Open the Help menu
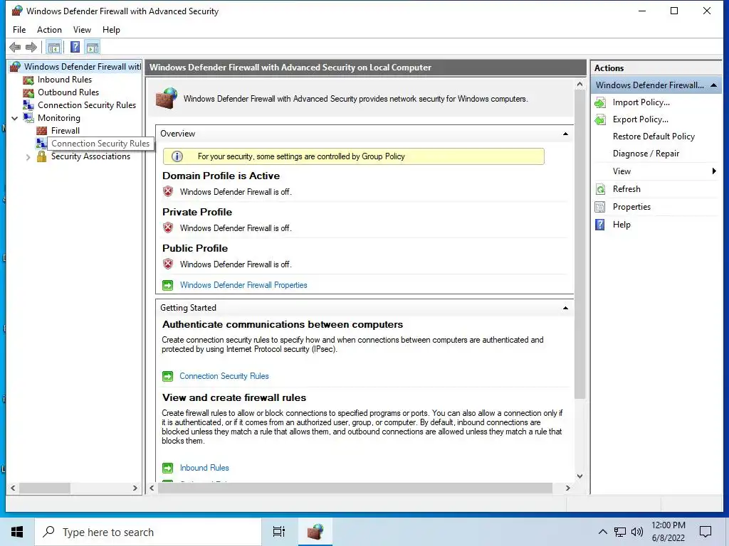The height and width of the screenshot is (546, 729). 111,30
